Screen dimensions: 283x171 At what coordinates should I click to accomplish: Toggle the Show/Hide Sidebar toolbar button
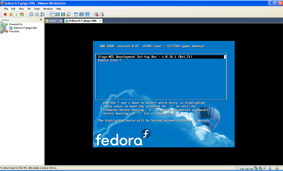click(x=52, y=14)
